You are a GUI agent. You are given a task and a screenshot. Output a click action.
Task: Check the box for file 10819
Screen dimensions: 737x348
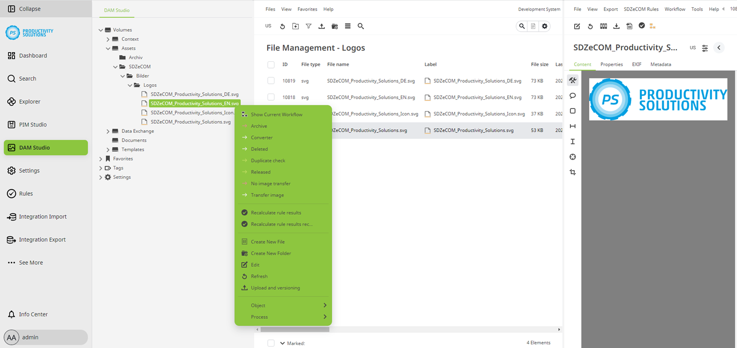point(271,80)
